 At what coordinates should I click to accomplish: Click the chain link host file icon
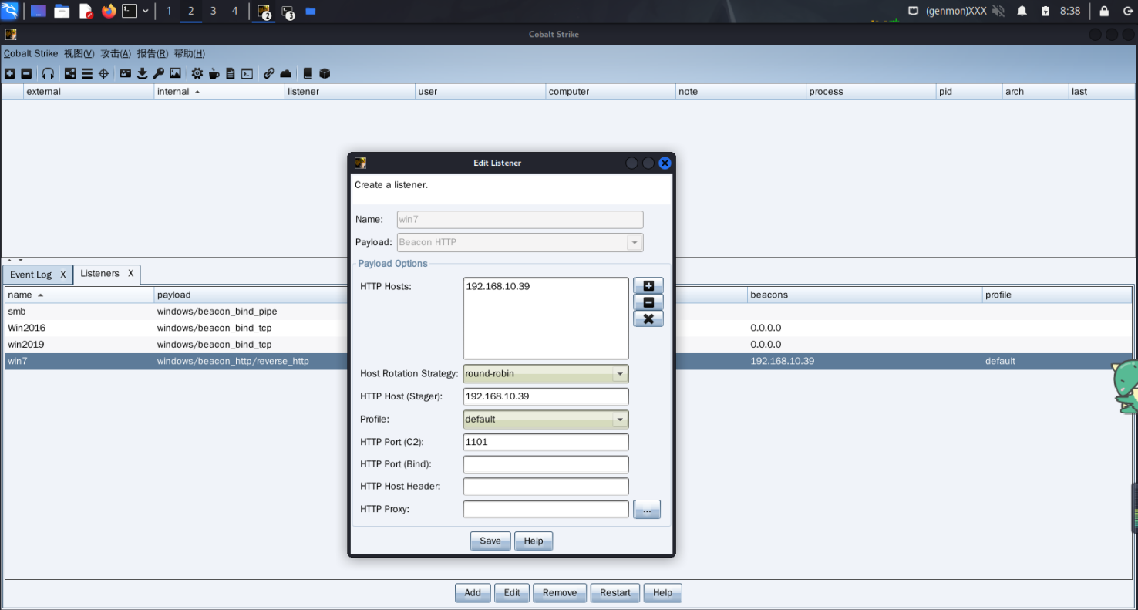pyautogui.click(x=269, y=73)
